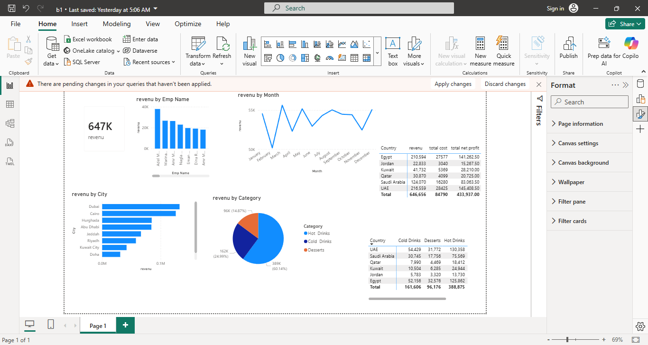
Task: Open the Table view in left sidebar
Action: click(9, 104)
